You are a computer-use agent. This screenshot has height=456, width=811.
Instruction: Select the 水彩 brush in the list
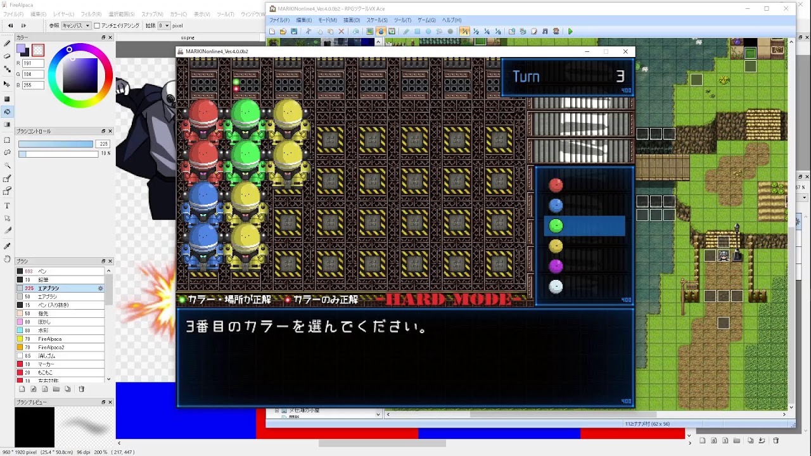pos(61,331)
